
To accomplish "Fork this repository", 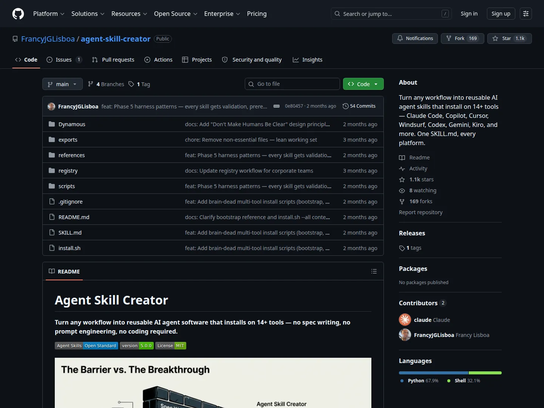I will coord(462,39).
